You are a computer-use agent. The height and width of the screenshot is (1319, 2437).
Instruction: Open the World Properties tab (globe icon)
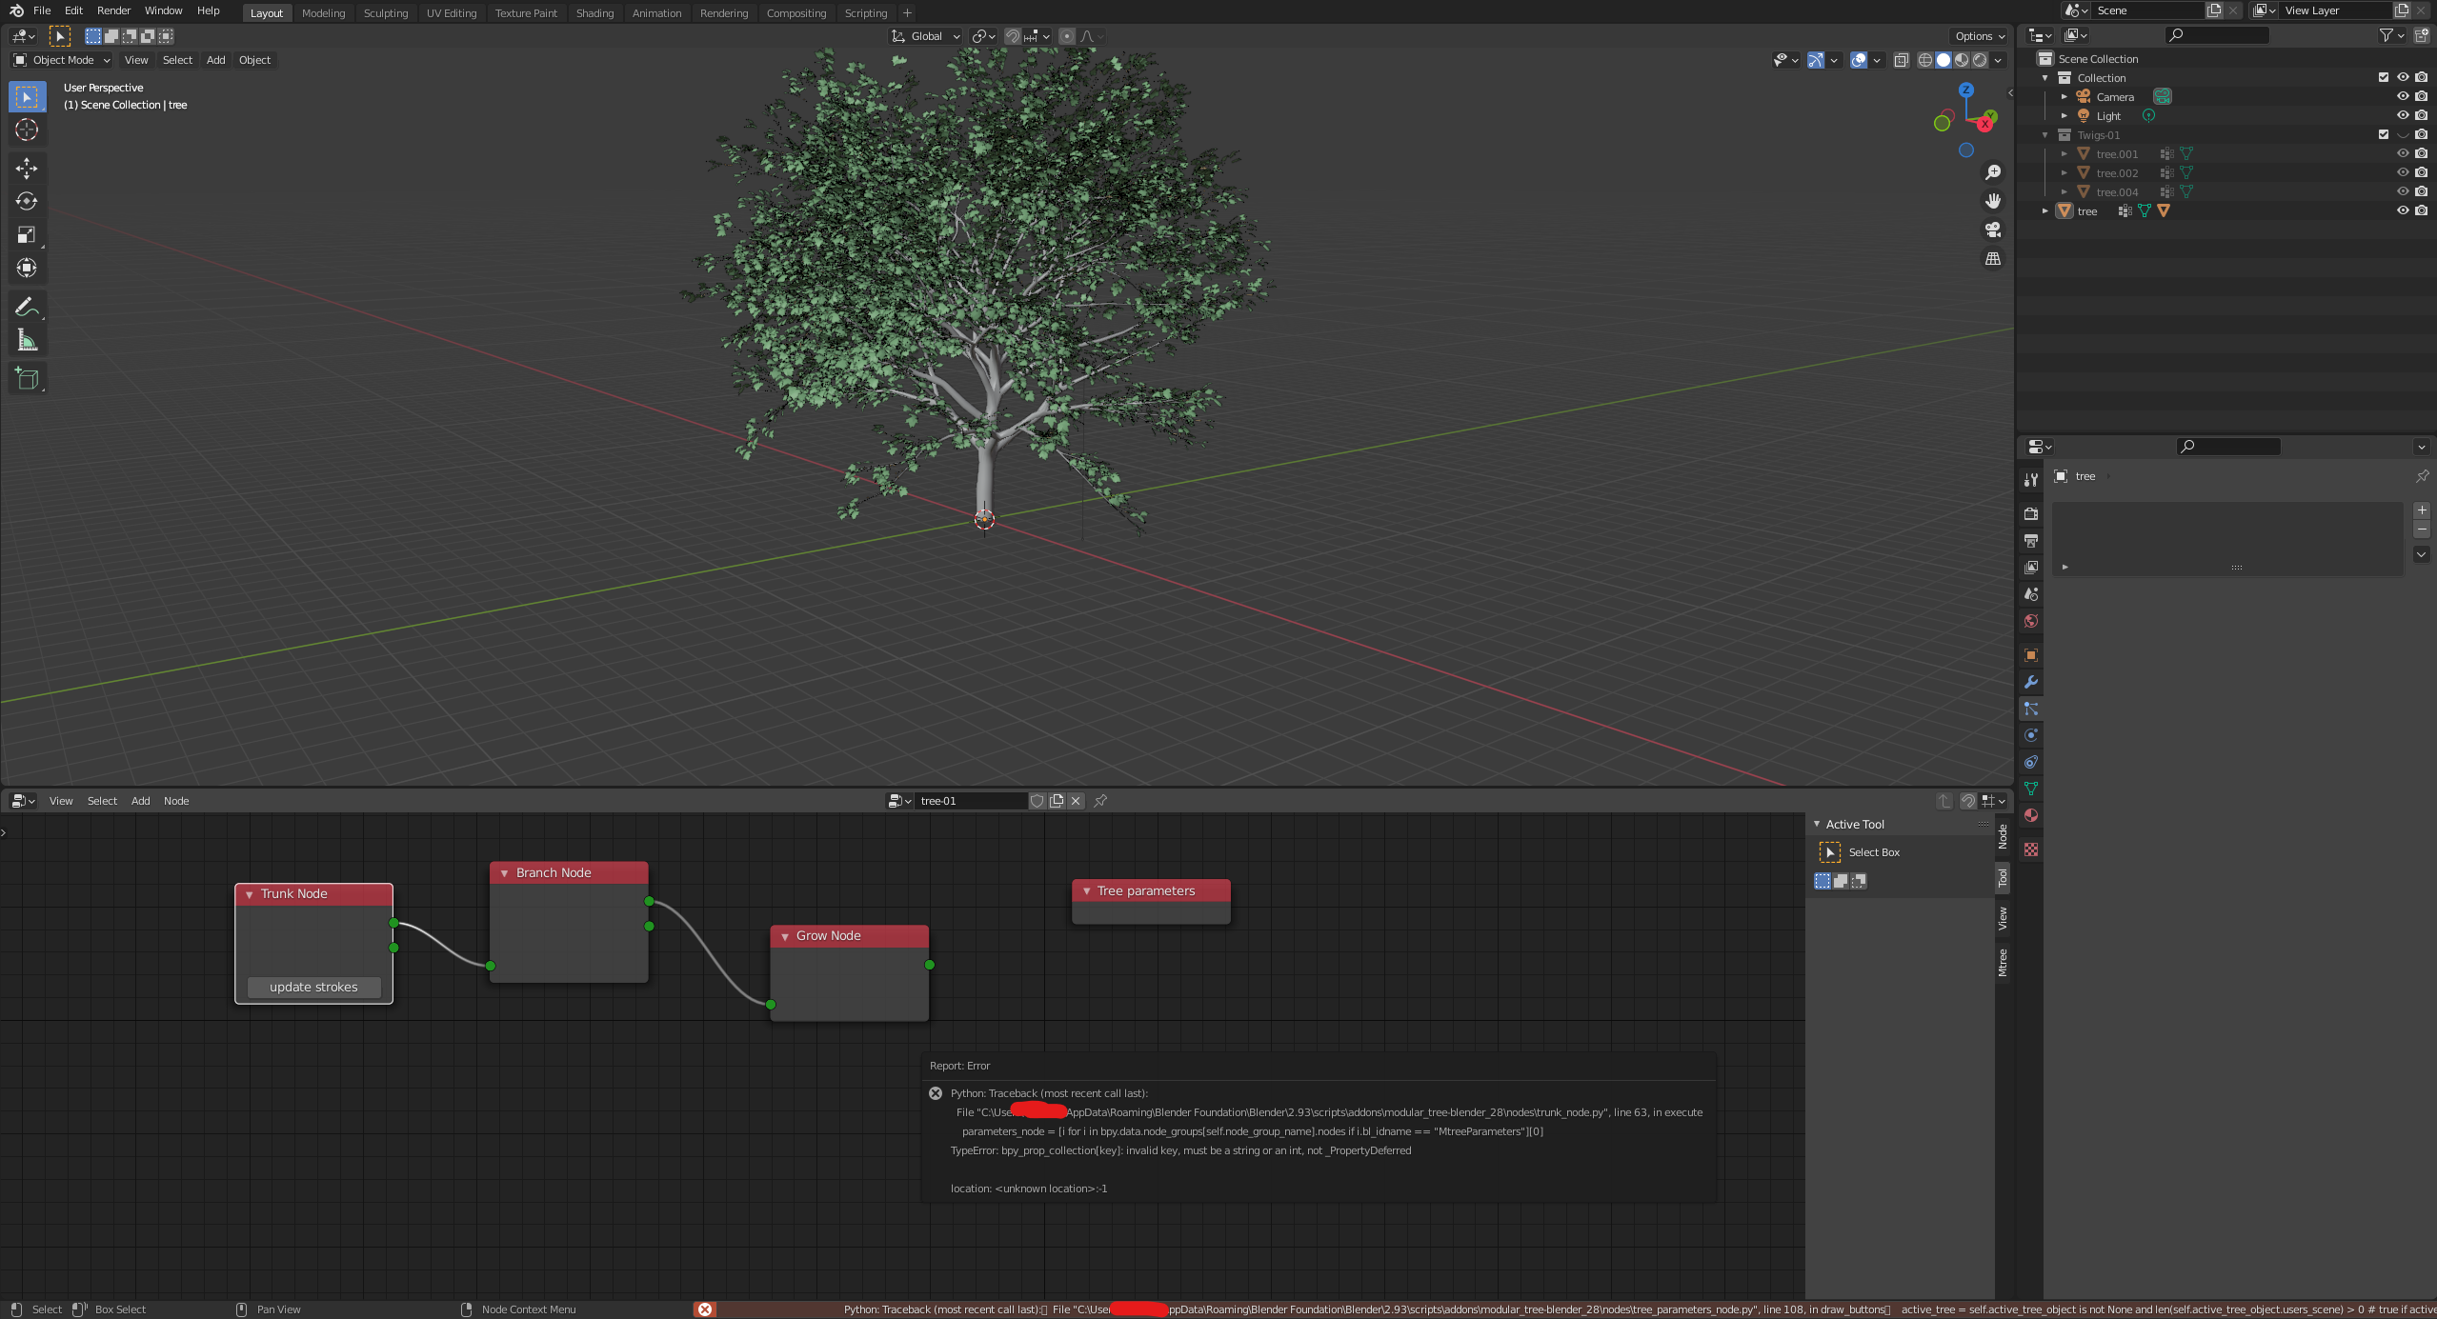(x=2031, y=621)
